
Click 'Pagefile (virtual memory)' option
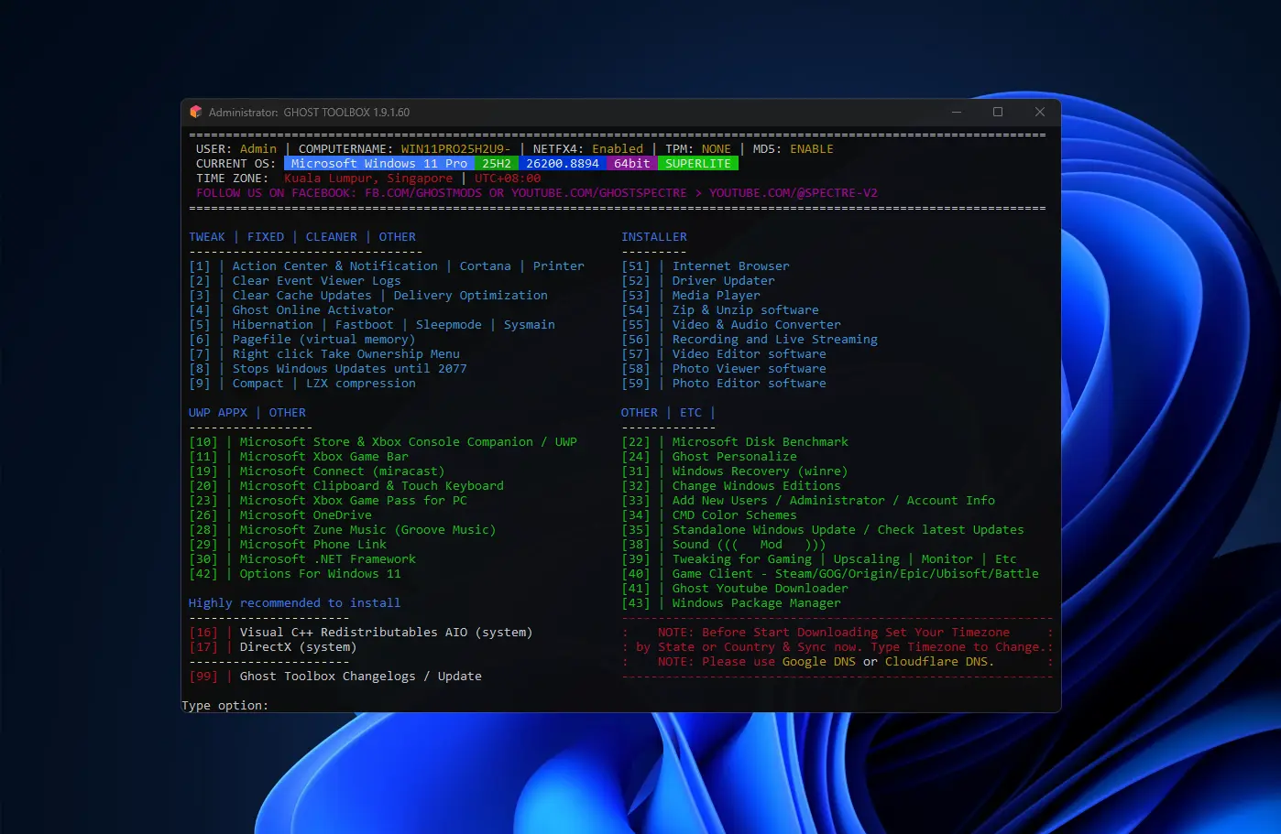click(324, 340)
